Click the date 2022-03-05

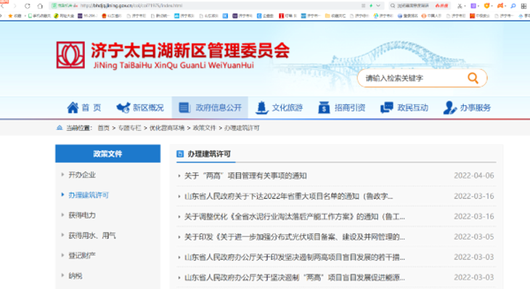[474, 237]
